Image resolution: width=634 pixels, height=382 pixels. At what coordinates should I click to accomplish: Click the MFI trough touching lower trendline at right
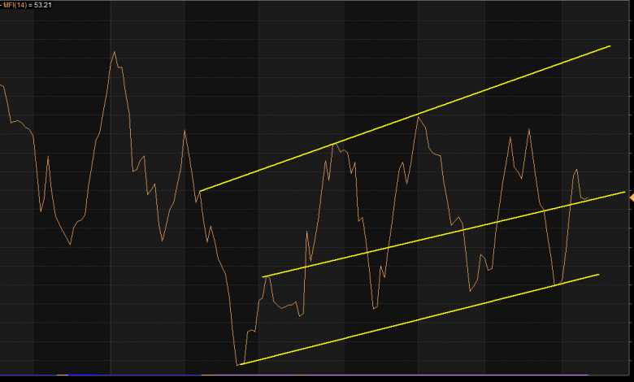pos(556,284)
